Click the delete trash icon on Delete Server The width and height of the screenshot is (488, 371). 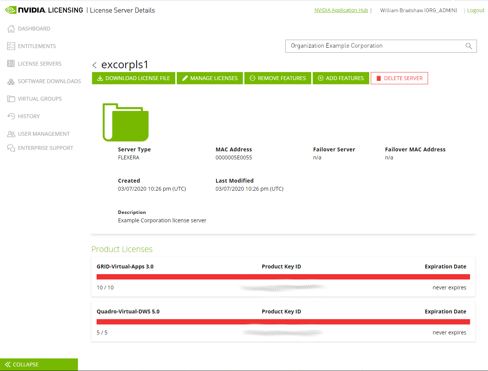coord(378,78)
